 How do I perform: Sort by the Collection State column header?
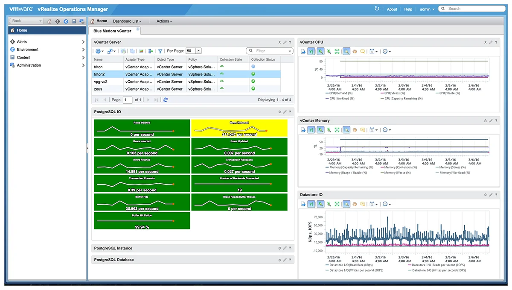click(233, 59)
